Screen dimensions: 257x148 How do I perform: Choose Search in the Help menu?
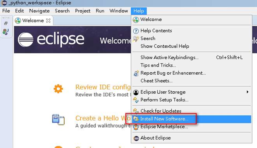(191, 38)
